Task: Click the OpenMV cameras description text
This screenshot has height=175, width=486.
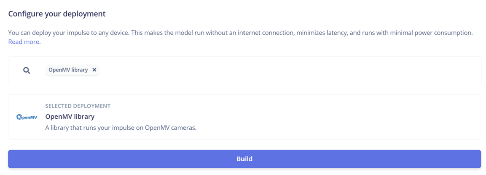Action: (121, 128)
